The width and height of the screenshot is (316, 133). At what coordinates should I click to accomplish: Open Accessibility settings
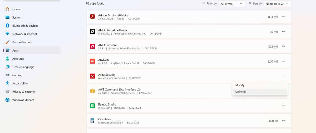(32, 83)
